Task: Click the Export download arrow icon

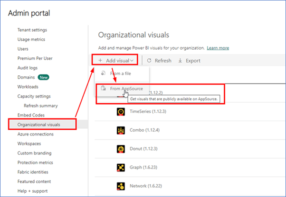Action: (x=180, y=60)
